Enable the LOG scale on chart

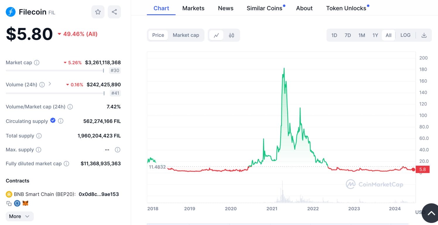tap(405, 35)
